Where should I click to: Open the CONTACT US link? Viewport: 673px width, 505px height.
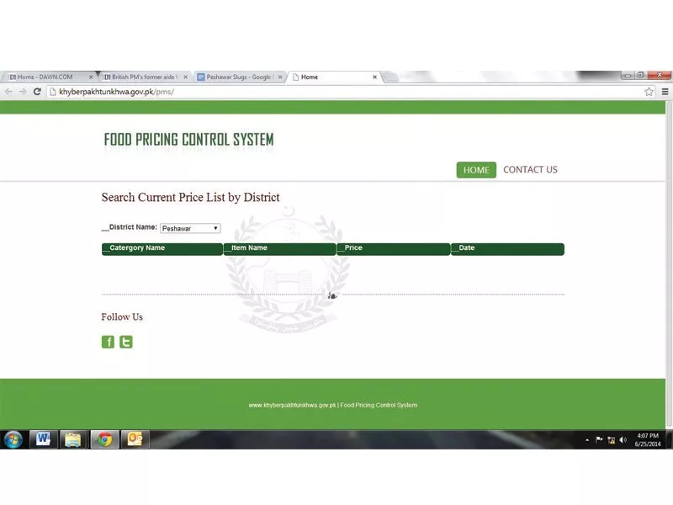(530, 170)
